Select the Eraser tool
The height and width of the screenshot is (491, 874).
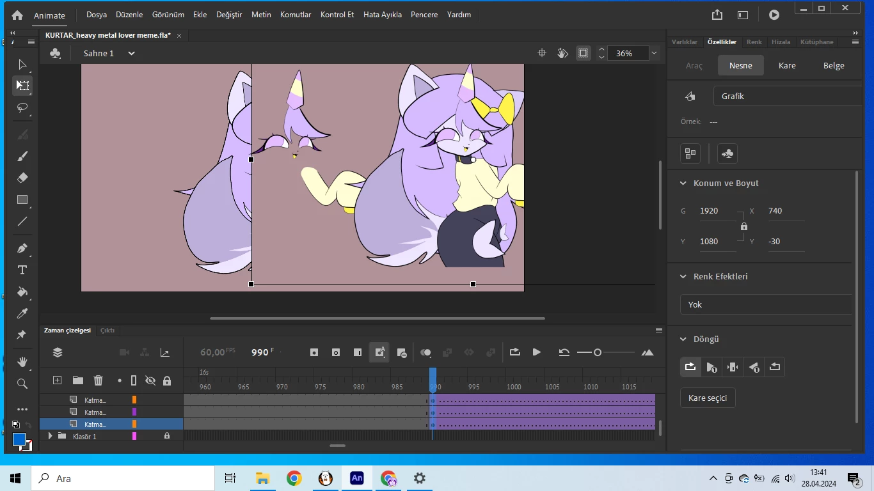coord(22,178)
